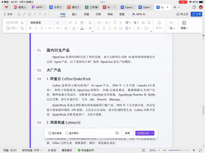Click the 应用到当前 button

click(x=143, y=133)
